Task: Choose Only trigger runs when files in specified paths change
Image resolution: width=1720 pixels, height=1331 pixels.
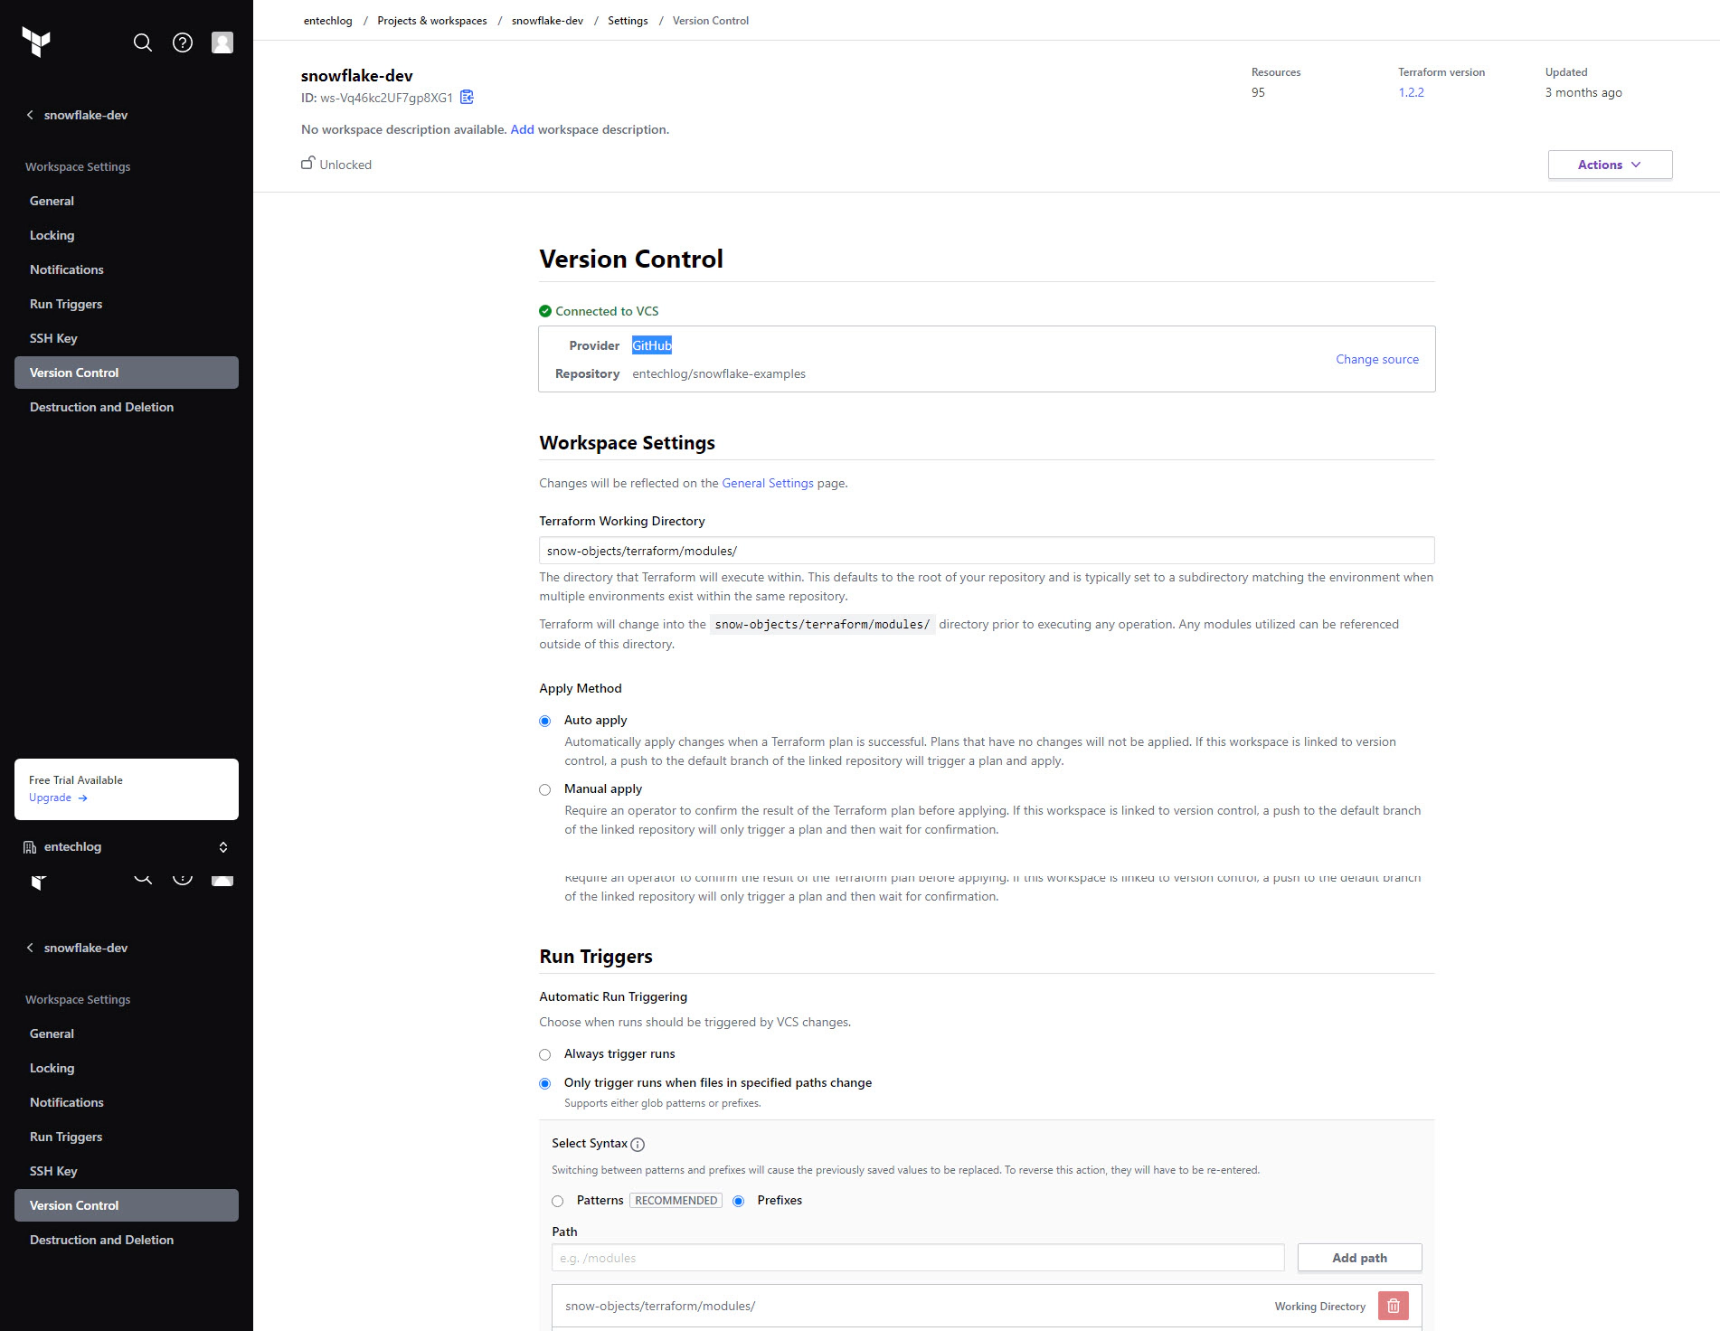Action: pyautogui.click(x=544, y=1083)
